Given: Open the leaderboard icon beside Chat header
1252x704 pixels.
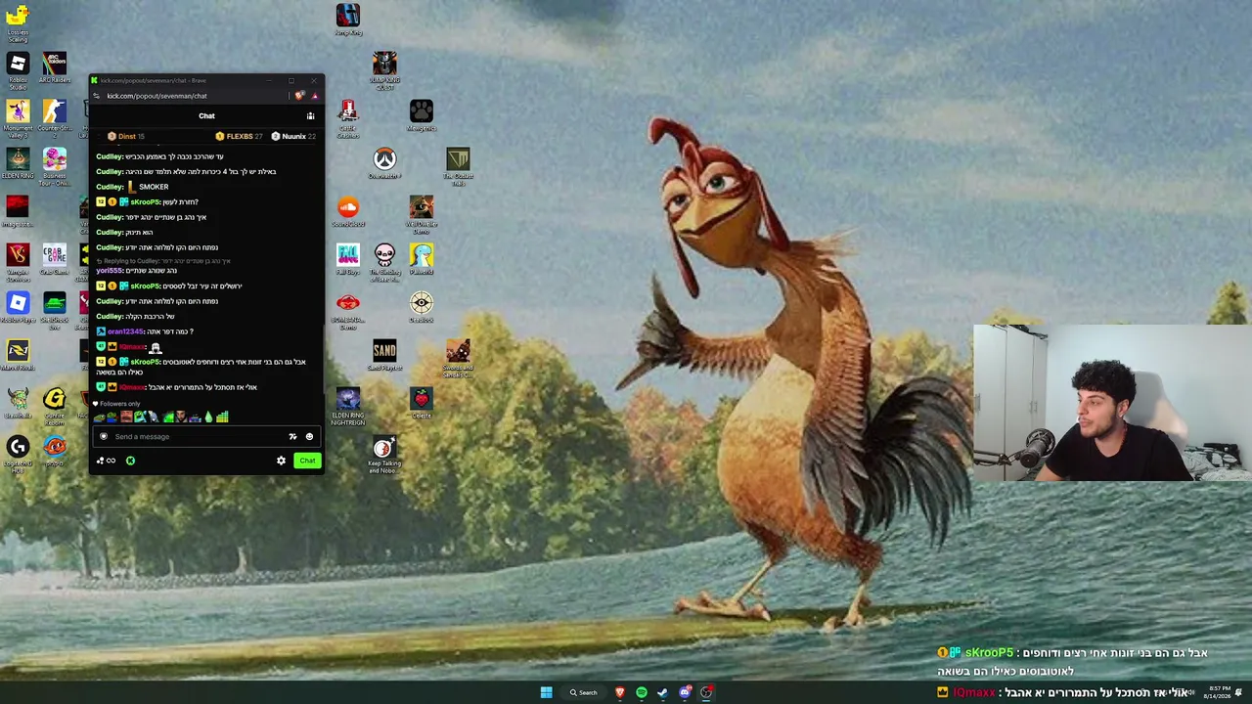Looking at the screenshot, I should click(310, 115).
